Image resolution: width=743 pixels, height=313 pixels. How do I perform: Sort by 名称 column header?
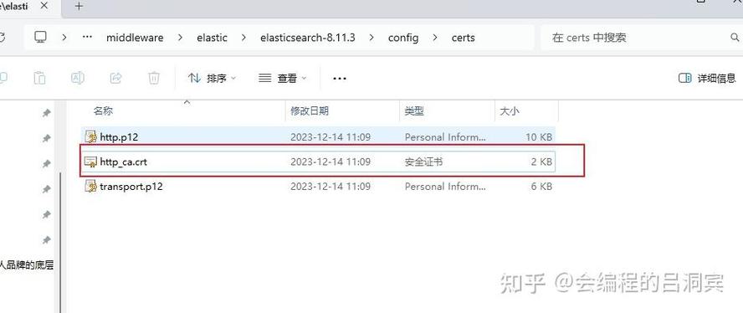pos(103,111)
